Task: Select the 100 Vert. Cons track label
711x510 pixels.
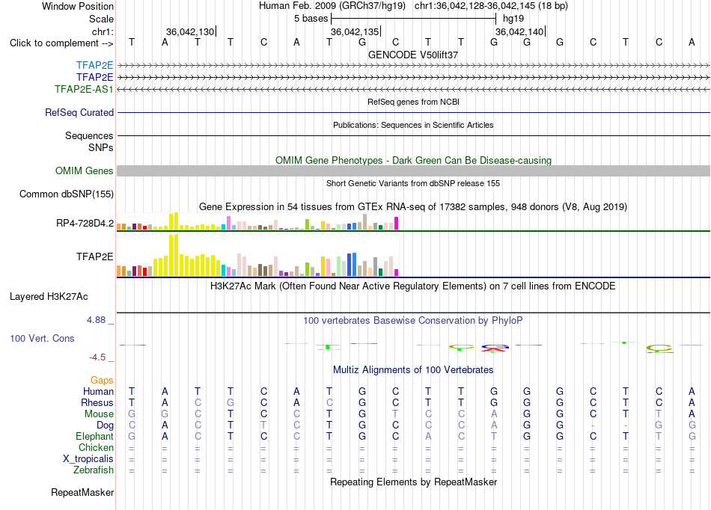Action: 42,338
